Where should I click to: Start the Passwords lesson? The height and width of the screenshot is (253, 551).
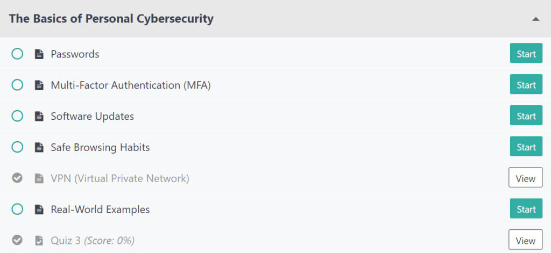point(526,54)
